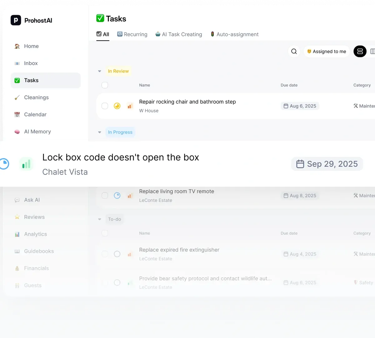
Task: Click priority bars for Lock box code task
Action: tap(26, 164)
